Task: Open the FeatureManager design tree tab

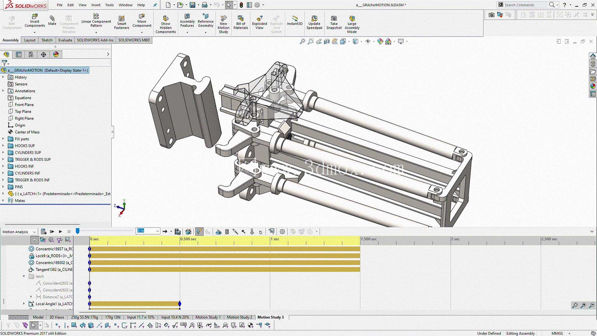Action: [7, 54]
